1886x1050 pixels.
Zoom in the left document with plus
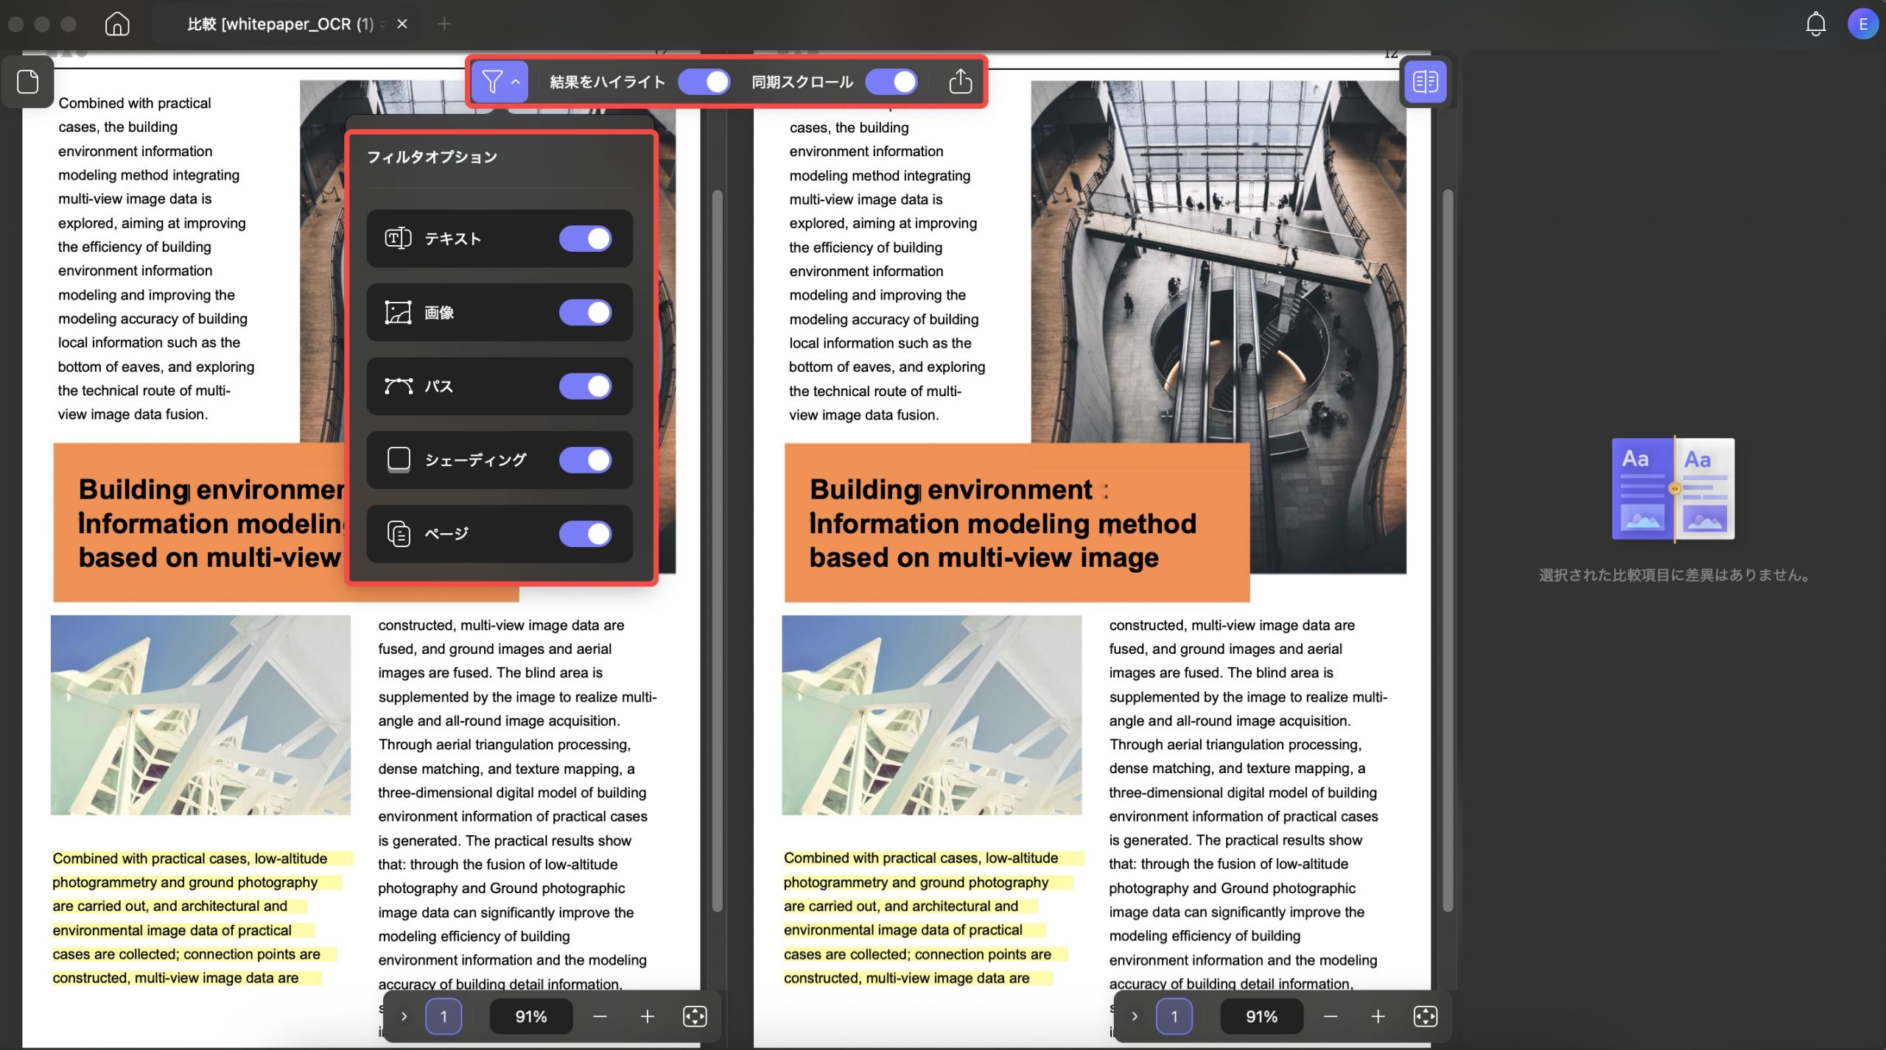(x=647, y=1017)
